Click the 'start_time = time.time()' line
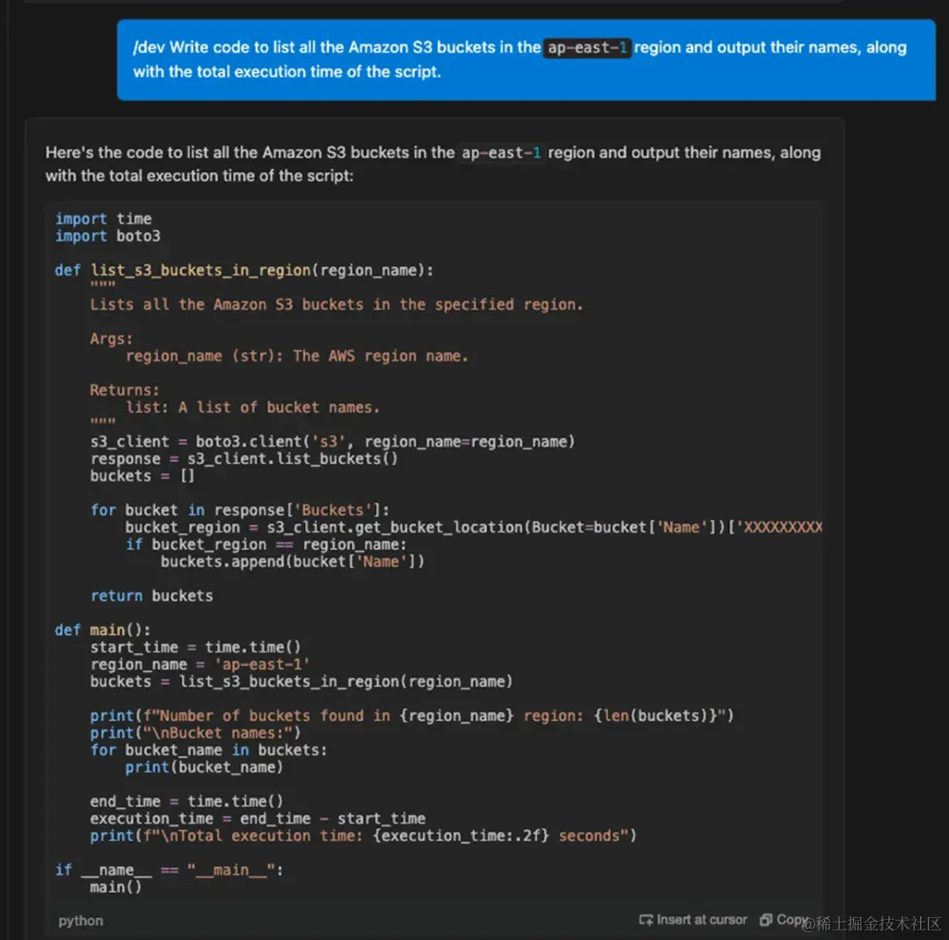Screen dimensions: 949x940 coord(195,647)
